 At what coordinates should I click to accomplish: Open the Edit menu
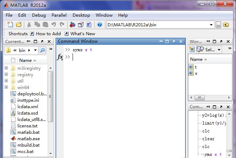coord(22,15)
